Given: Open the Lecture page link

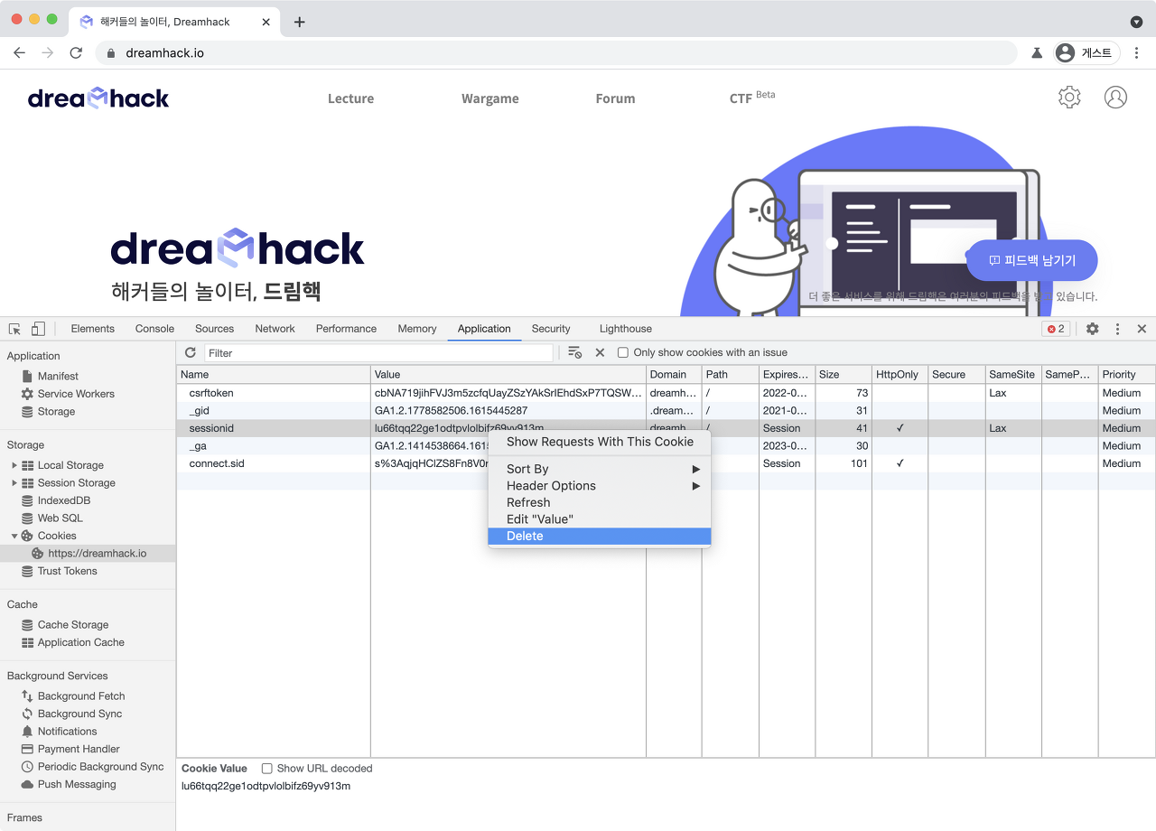Looking at the screenshot, I should click(x=350, y=98).
